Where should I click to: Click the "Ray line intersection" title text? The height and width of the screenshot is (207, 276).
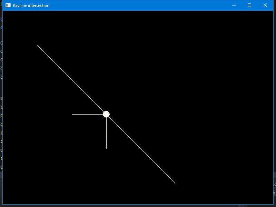click(x=31, y=6)
